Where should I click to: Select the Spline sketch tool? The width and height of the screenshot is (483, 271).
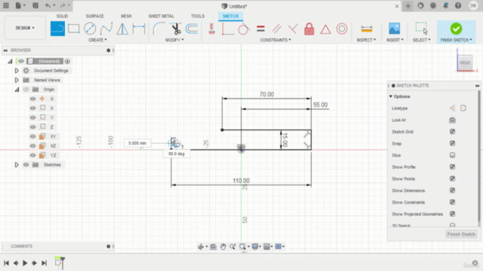pos(106,29)
